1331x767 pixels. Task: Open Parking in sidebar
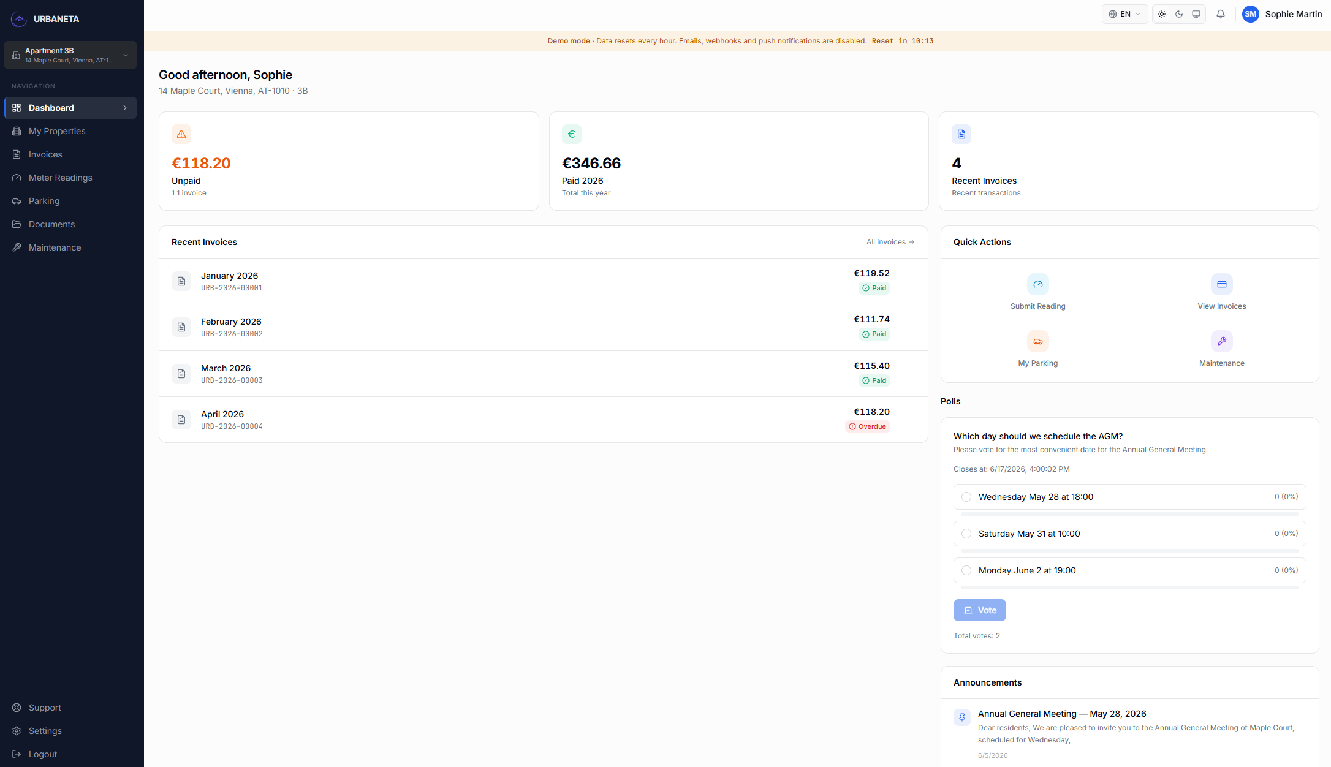pos(70,201)
